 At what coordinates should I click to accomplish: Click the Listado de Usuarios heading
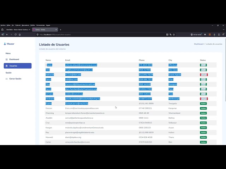coord(54,45)
